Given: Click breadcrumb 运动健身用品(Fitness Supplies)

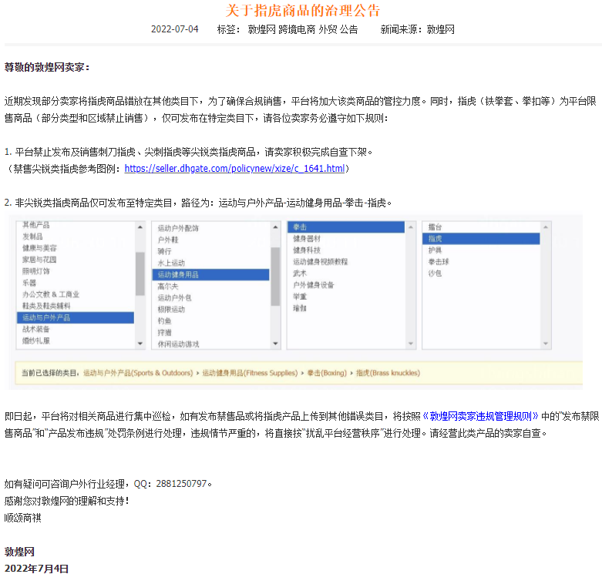Looking at the screenshot, I should tap(250, 373).
